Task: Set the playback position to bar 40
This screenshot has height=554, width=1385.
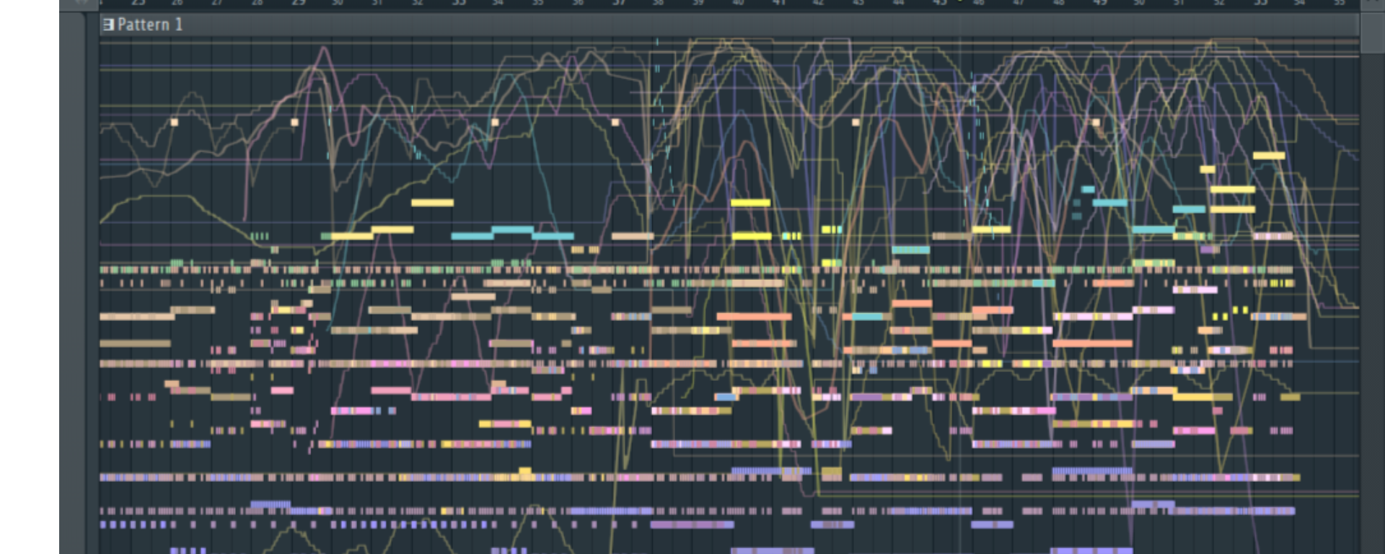Action: (x=738, y=3)
